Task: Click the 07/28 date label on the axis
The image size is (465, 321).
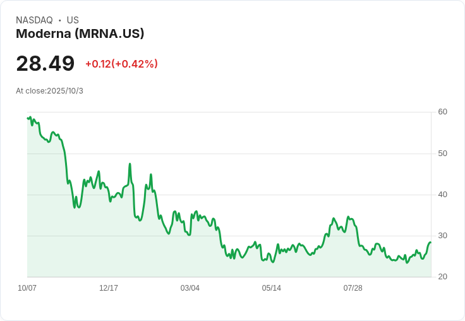Action: (353, 288)
